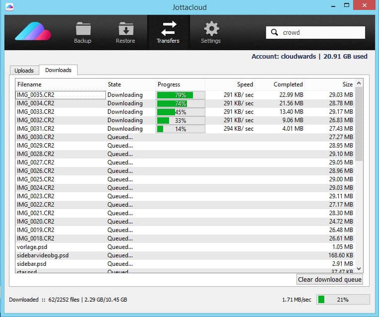Select the queued IMG_0018.CR2 file
Screen dimensions: 379x317
tap(185, 238)
